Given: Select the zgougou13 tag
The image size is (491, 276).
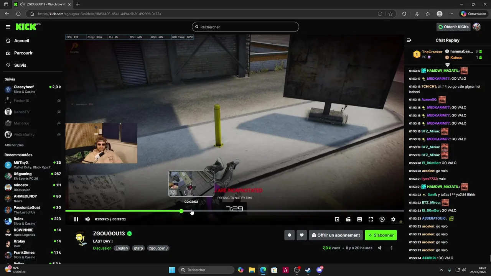Looking at the screenshot, I should (158, 248).
